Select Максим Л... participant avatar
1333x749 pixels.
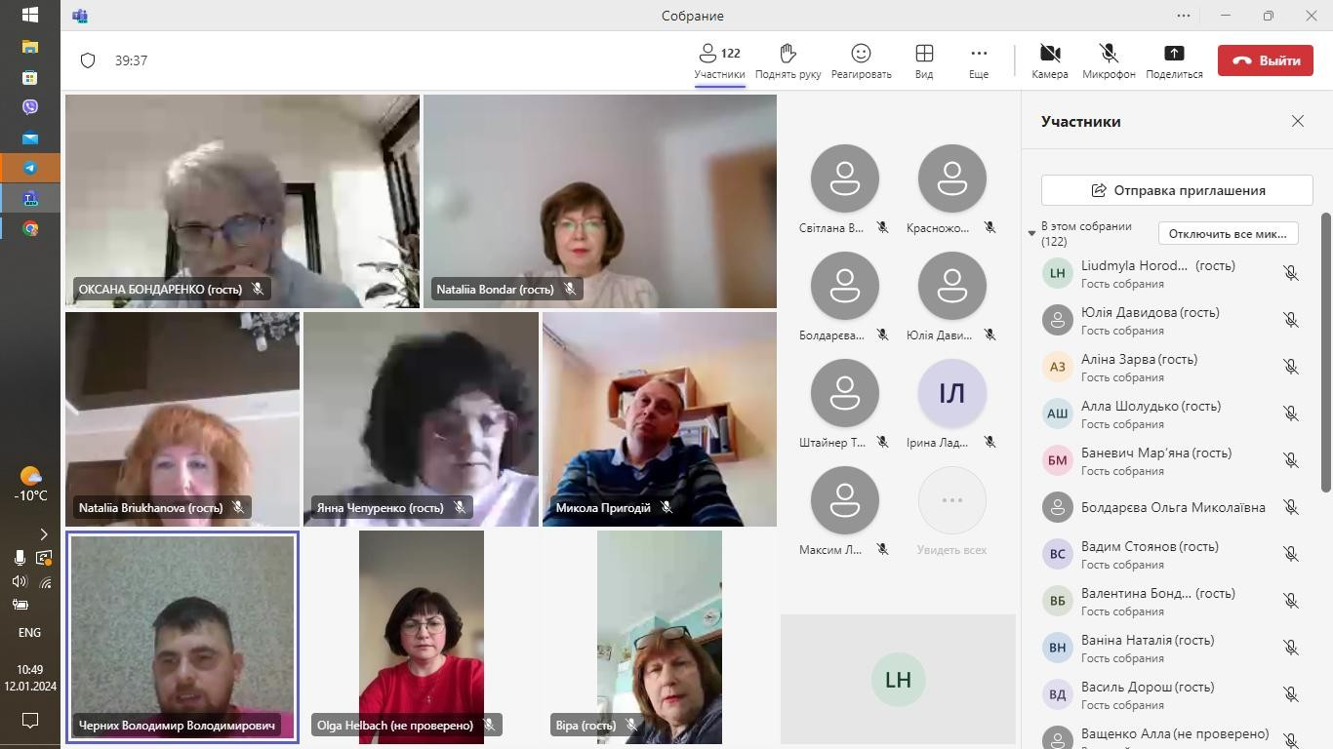click(x=844, y=500)
